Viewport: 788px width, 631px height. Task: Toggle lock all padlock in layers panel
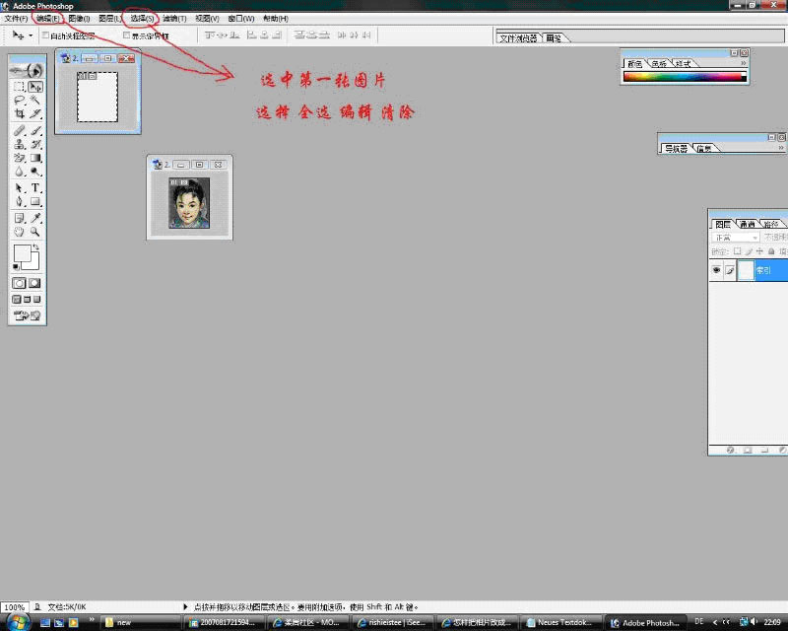pos(771,251)
